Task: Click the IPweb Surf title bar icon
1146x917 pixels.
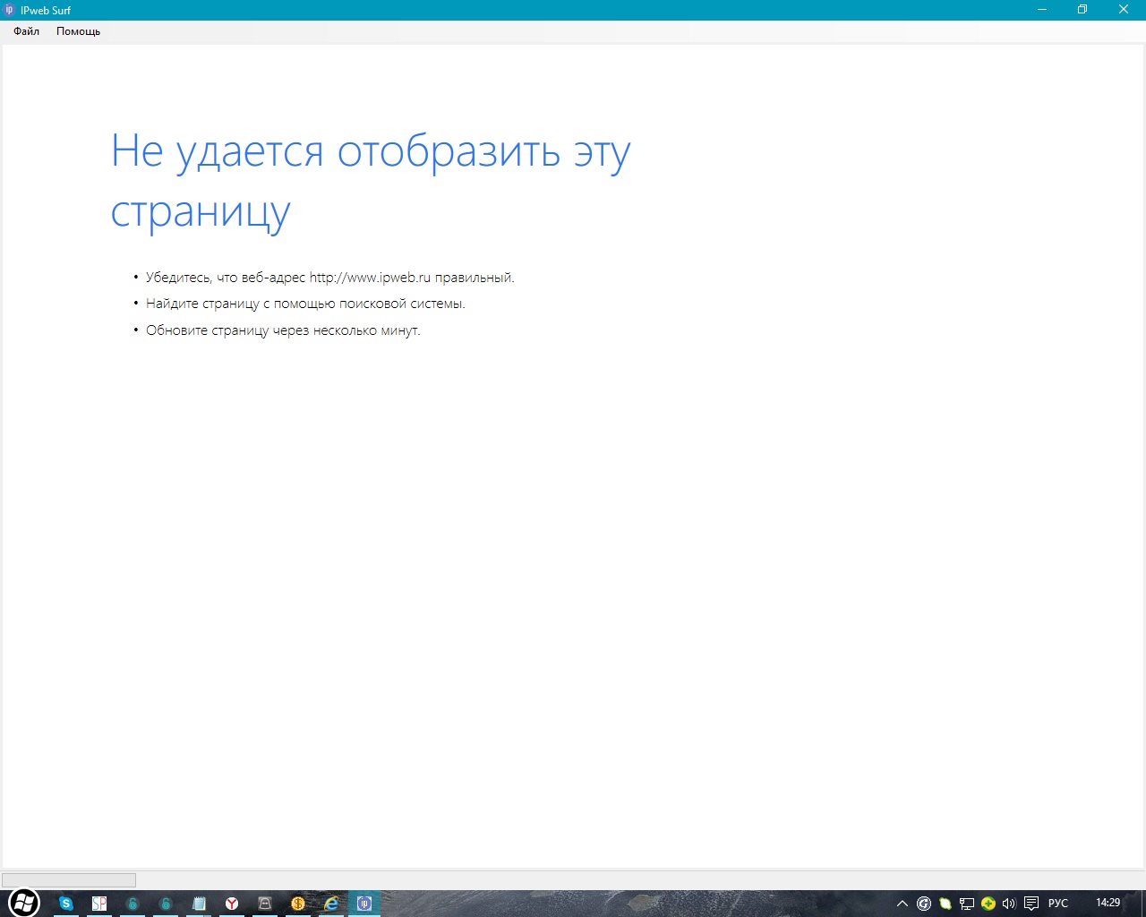Action: [x=10, y=10]
